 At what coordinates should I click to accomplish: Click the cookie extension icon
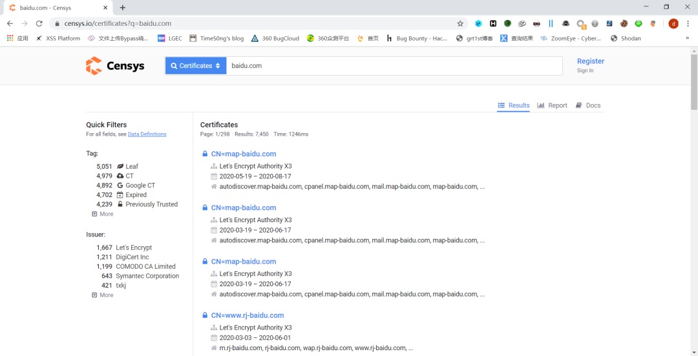(624, 24)
